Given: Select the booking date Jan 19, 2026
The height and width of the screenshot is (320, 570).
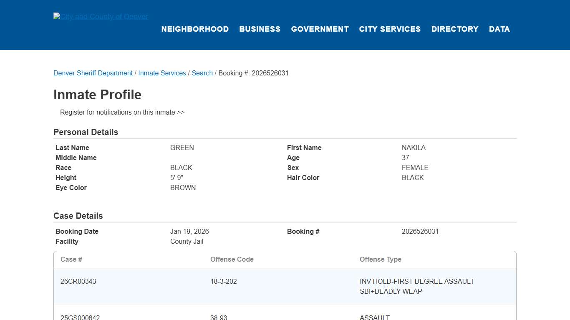Looking at the screenshot, I should (189, 231).
